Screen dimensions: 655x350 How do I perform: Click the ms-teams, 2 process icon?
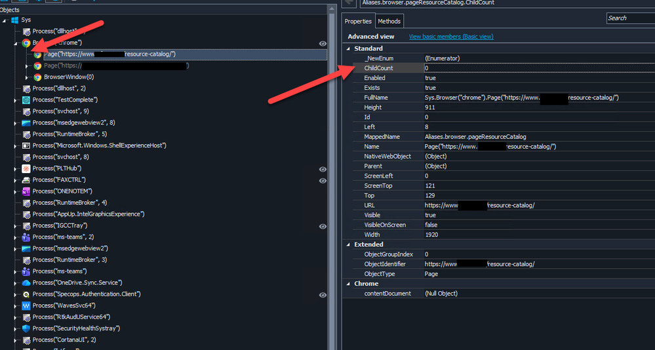coord(26,237)
